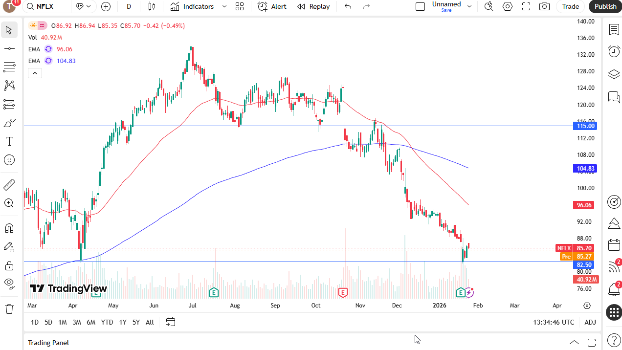Open the NFLX symbol search box
The width and height of the screenshot is (622, 350).
(x=46, y=6)
